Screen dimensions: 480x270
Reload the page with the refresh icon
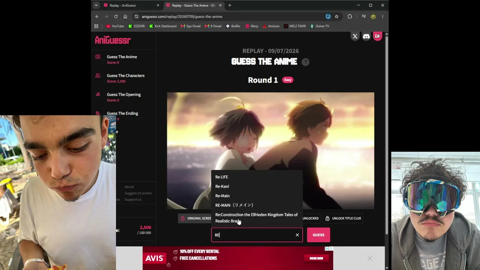point(116,16)
